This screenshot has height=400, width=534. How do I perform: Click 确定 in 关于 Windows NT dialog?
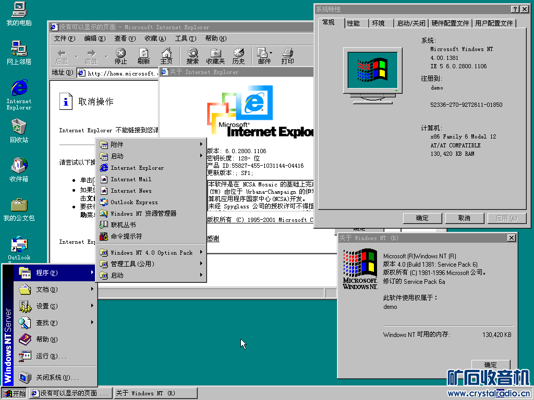[491, 365]
